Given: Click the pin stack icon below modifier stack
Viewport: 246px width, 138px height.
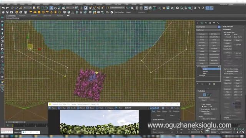Looking at the screenshot, I should (x=198, y=84).
